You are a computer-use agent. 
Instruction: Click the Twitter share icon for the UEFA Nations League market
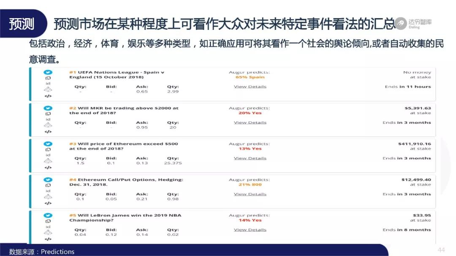(x=48, y=72)
